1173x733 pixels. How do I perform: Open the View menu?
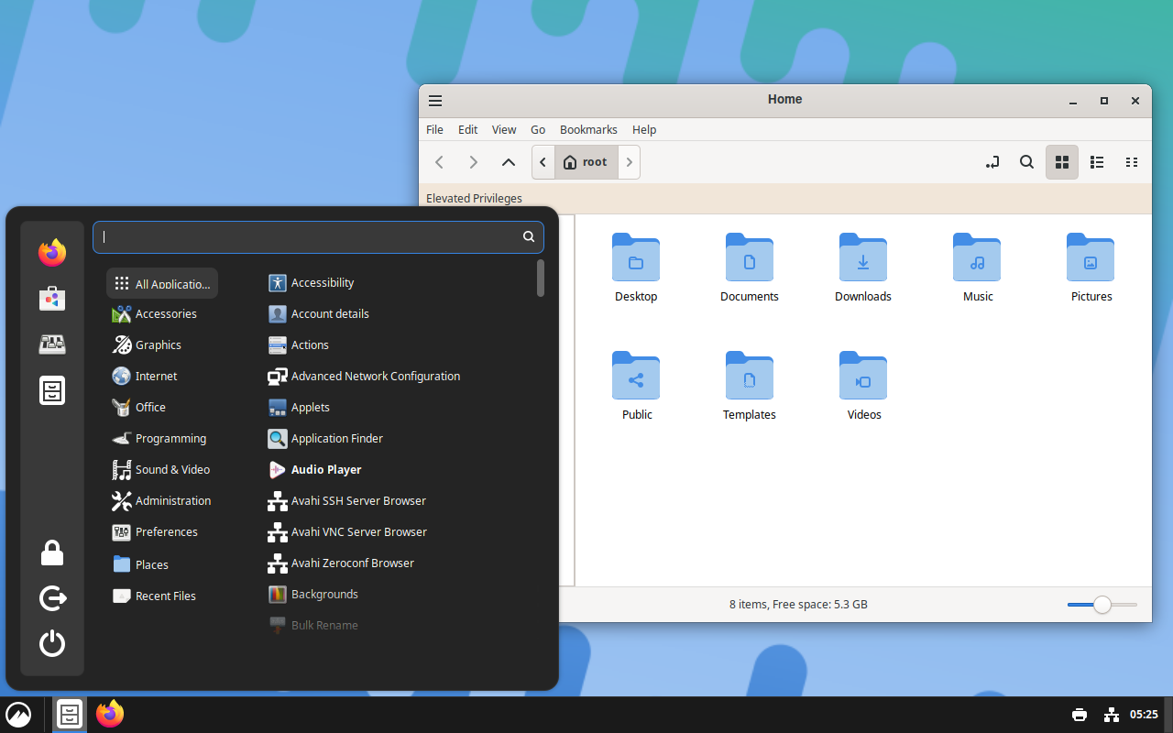click(x=504, y=130)
